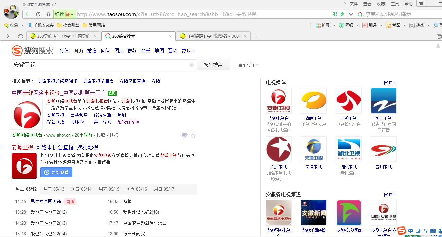
Task: Click the 男生女生闯天涯 program entry
Action: pyautogui.click(x=46, y=202)
